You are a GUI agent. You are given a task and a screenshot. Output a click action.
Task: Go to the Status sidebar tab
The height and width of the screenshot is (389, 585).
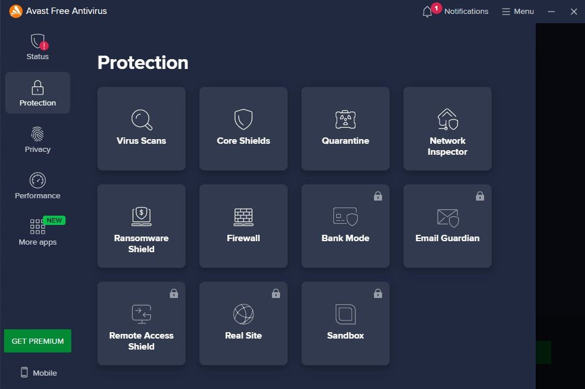[38, 47]
